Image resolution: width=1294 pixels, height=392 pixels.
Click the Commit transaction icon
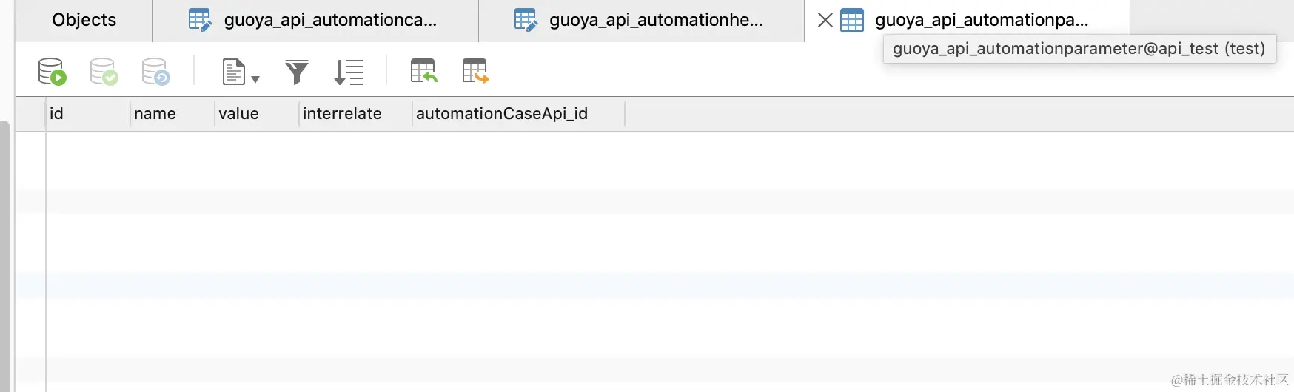point(104,72)
